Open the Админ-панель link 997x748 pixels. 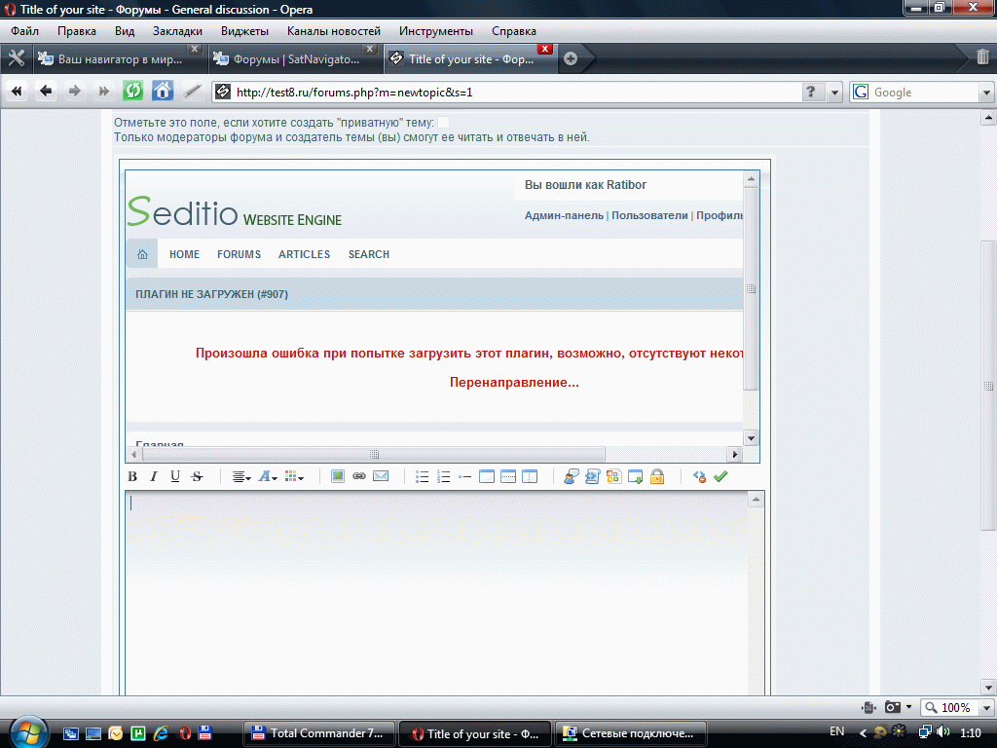[564, 215]
